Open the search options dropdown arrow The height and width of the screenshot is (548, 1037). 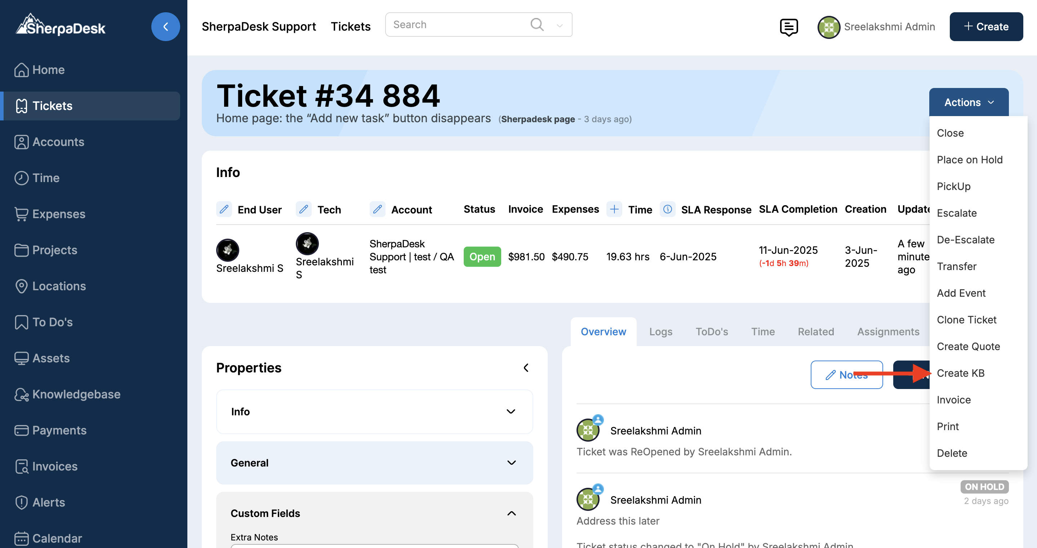click(560, 25)
